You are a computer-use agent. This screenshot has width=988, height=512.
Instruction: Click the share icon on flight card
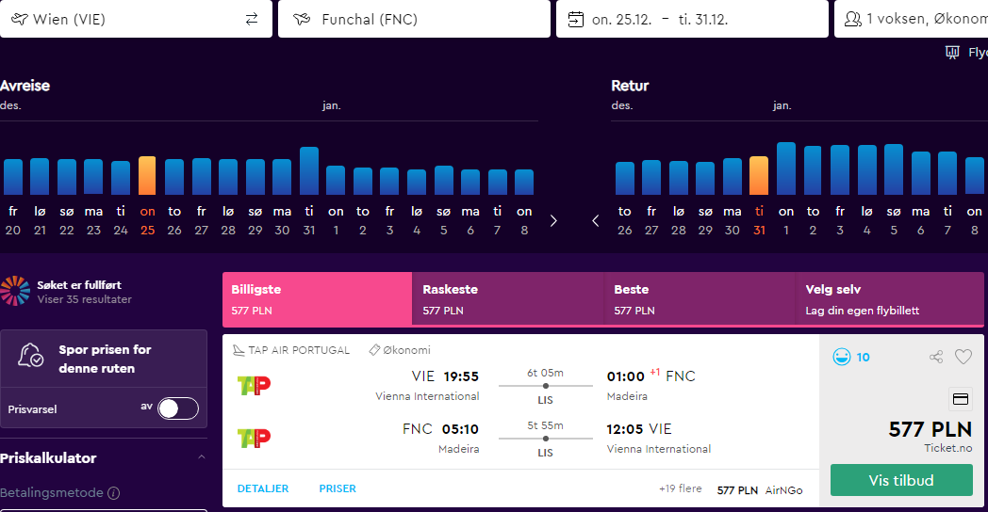[936, 357]
